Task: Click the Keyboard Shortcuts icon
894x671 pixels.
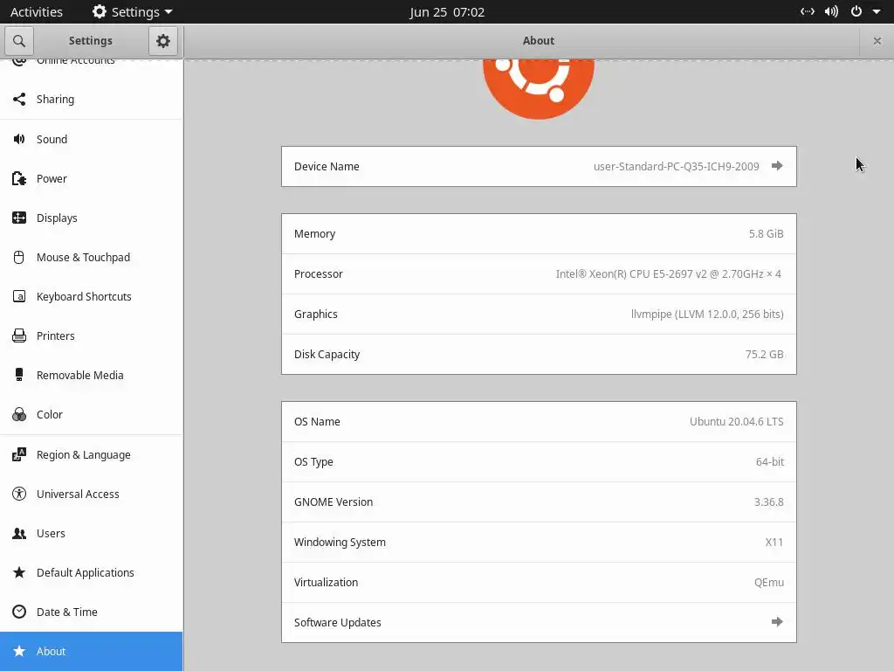Action: [x=19, y=297]
